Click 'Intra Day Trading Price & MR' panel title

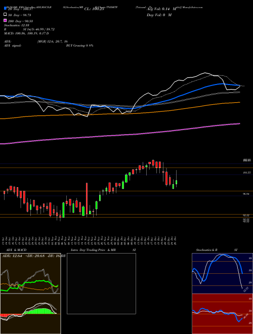(x=93, y=250)
